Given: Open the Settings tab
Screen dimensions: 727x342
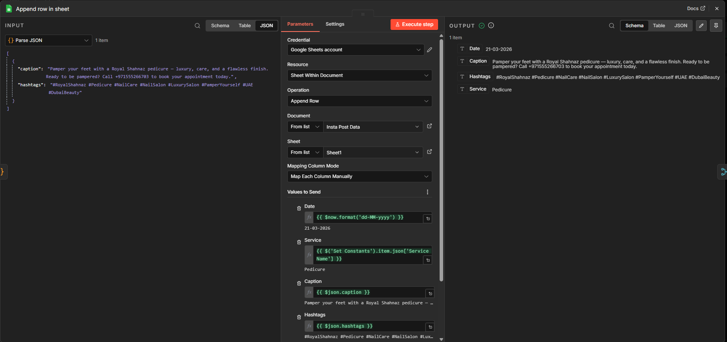Looking at the screenshot, I should 335,24.
